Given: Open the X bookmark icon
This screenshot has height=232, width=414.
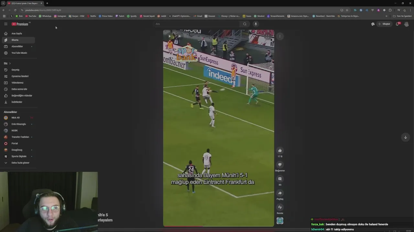Looking at the screenshot, I should (11, 16).
